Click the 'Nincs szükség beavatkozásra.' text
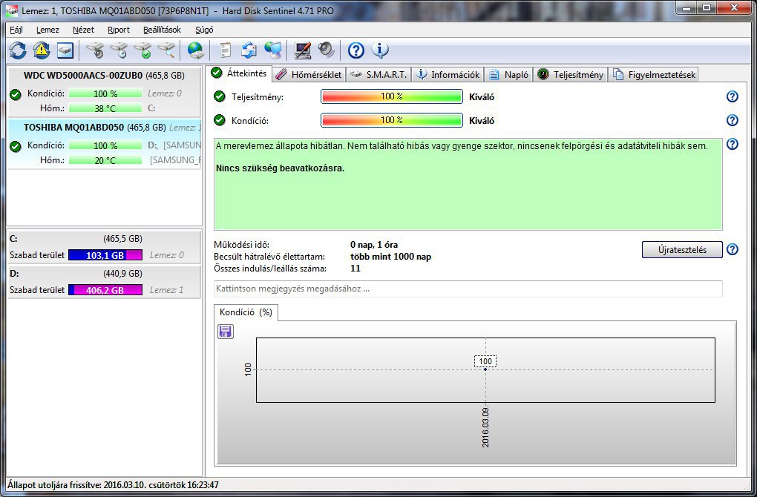 click(x=280, y=168)
